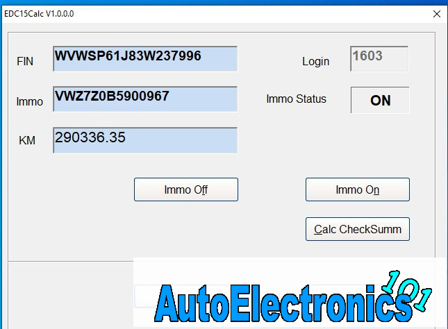448x329 pixels.
Task: Click the Immo Status ON indicator
Action: [x=380, y=100]
